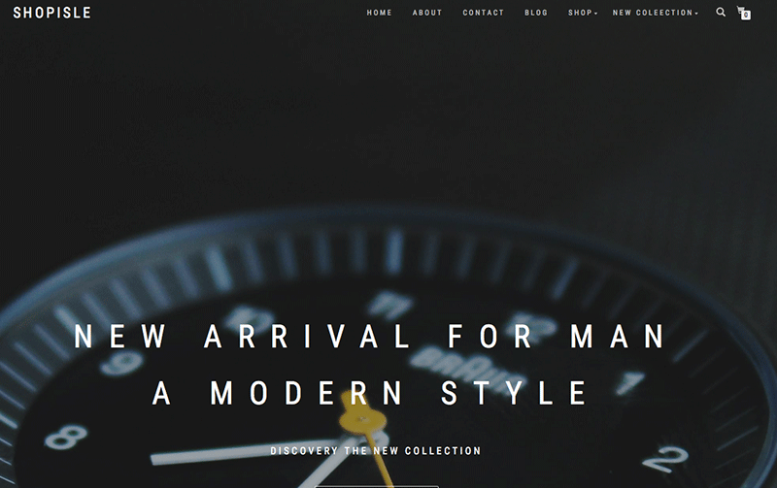Viewport: 777px width, 488px height.
Task: Open the About page link
Action: click(427, 13)
